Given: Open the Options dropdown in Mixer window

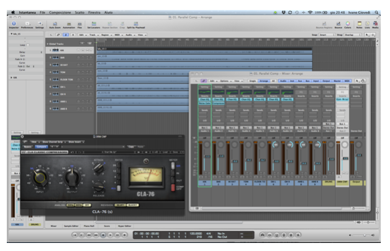Looking at the screenshot, I should click(225, 81).
